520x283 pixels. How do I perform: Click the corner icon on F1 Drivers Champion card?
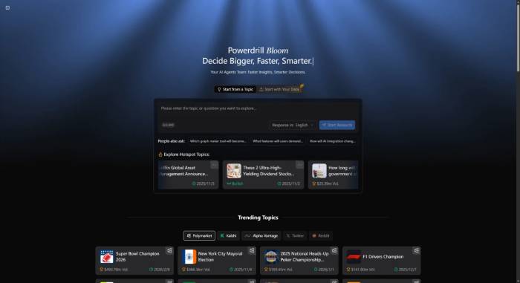tap(416, 250)
